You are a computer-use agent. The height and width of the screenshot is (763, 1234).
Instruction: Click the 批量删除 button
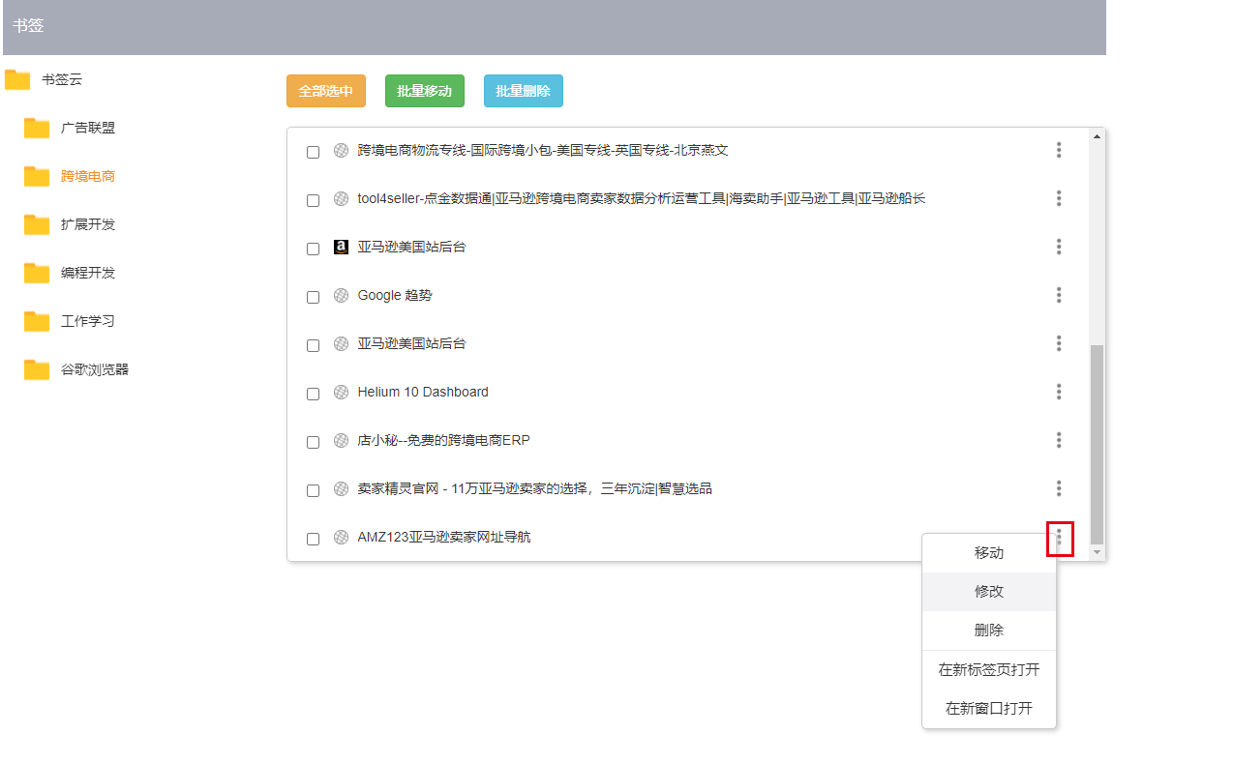pyautogui.click(x=524, y=91)
